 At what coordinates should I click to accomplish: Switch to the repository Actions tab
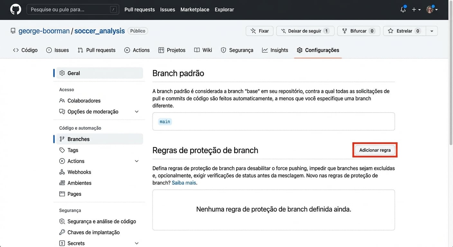137,50
